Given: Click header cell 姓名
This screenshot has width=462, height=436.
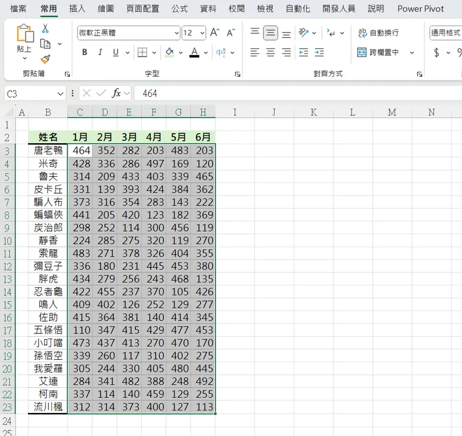Looking at the screenshot, I should (48, 137).
